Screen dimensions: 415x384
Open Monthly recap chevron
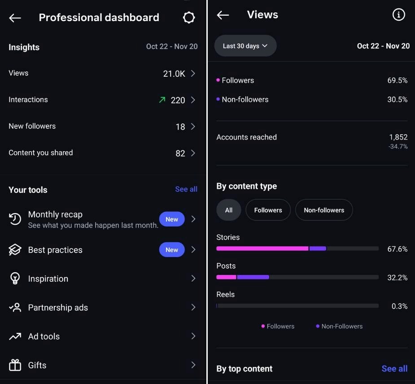193,219
